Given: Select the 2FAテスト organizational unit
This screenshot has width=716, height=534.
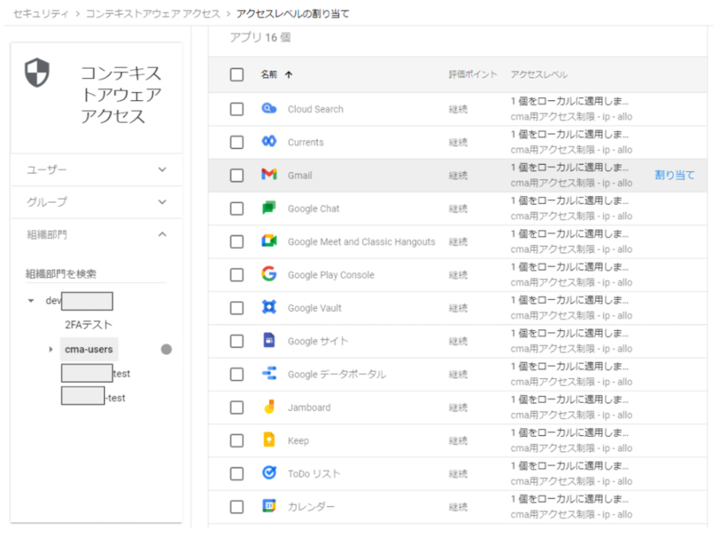Looking at the screenshot, I should (x=88, y=325).
